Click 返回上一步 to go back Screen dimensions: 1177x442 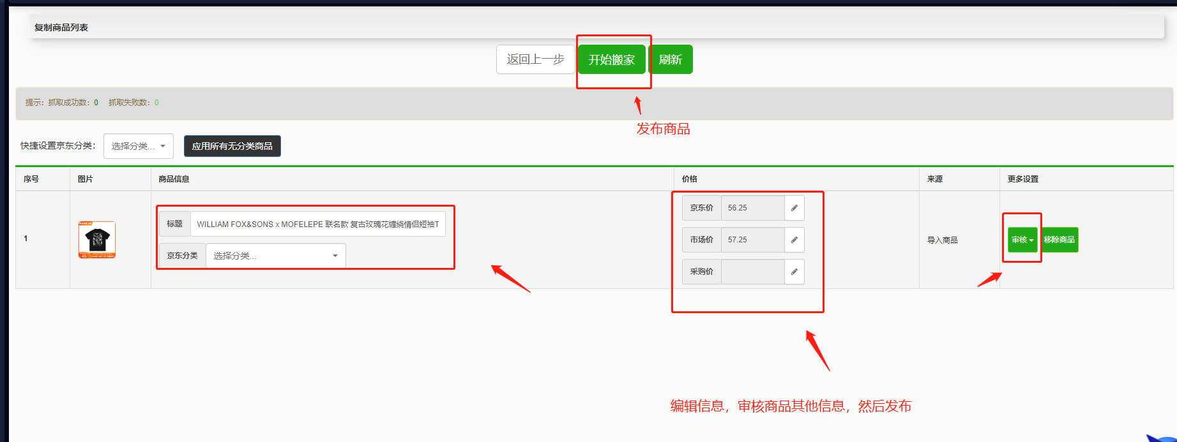pyautogui.click(x=535, y=59)
